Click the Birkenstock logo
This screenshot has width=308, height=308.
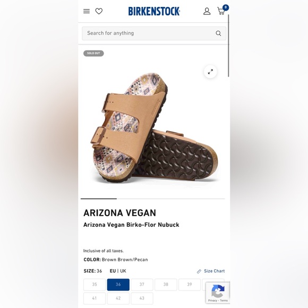click(154, 11)
